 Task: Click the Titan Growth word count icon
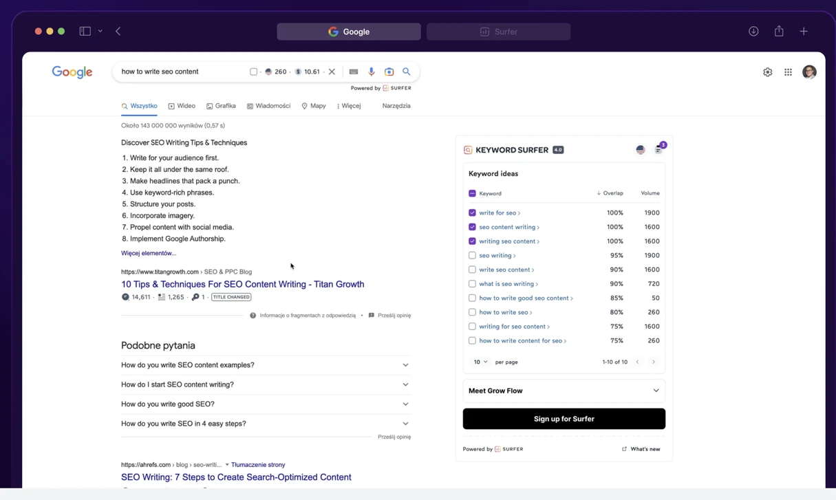click(x=162, y=297)
